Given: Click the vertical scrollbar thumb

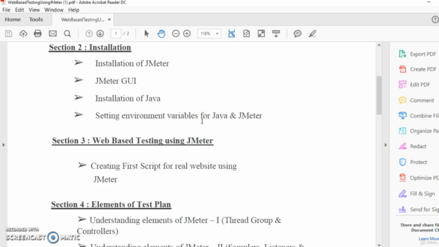Looking at the screenshot, I should (379, 95).
